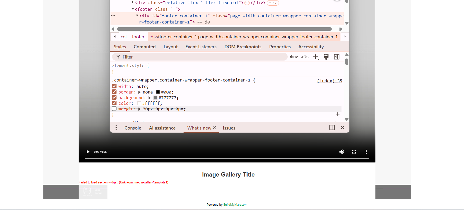Expand the border shorthand triangle

139,92
